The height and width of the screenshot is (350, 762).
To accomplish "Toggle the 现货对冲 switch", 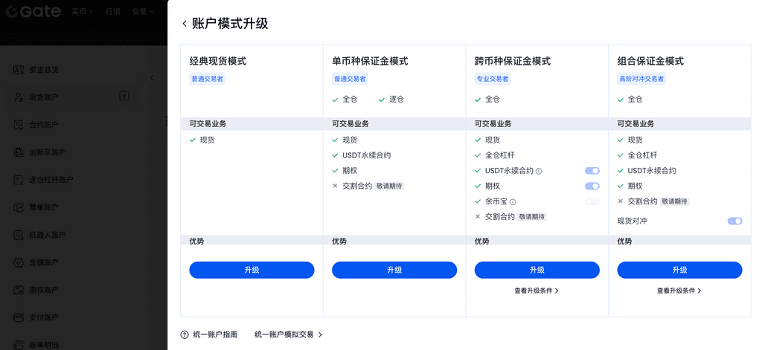I will coord(734,221).
